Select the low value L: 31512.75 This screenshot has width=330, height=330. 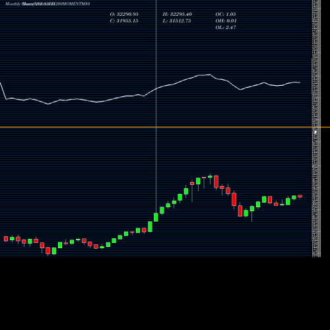pos(177,21)
